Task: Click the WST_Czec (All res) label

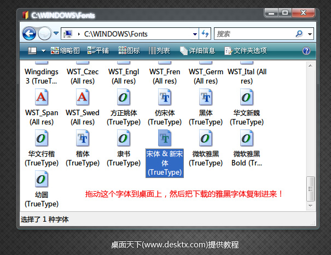Action: click(83, 76)
